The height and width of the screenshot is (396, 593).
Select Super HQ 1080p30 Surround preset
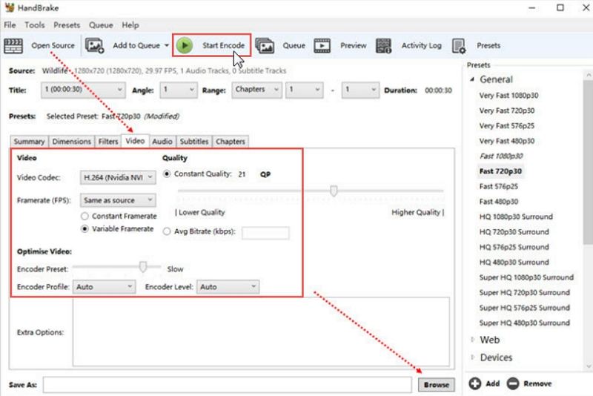pos(526,277)
